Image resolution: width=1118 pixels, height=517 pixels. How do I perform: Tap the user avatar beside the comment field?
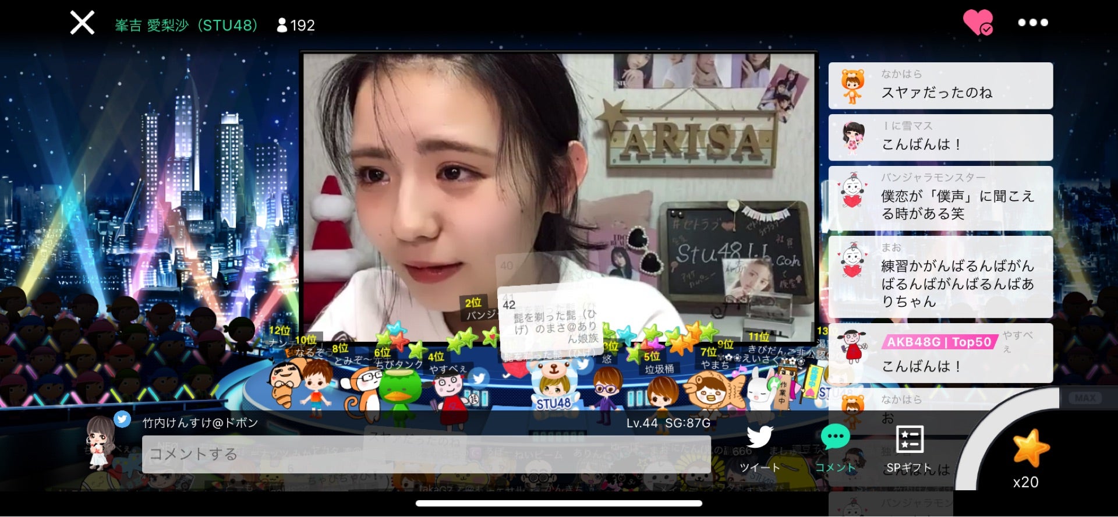click(x=101, y=442)
